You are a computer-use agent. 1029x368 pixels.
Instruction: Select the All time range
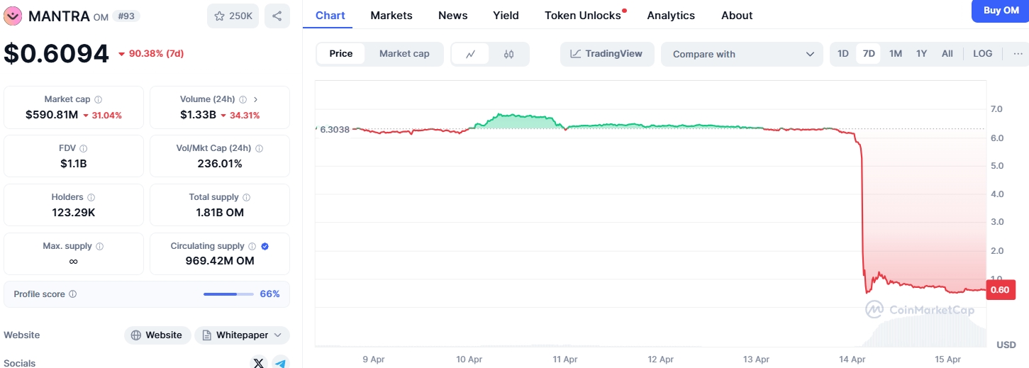pos(947,54)
